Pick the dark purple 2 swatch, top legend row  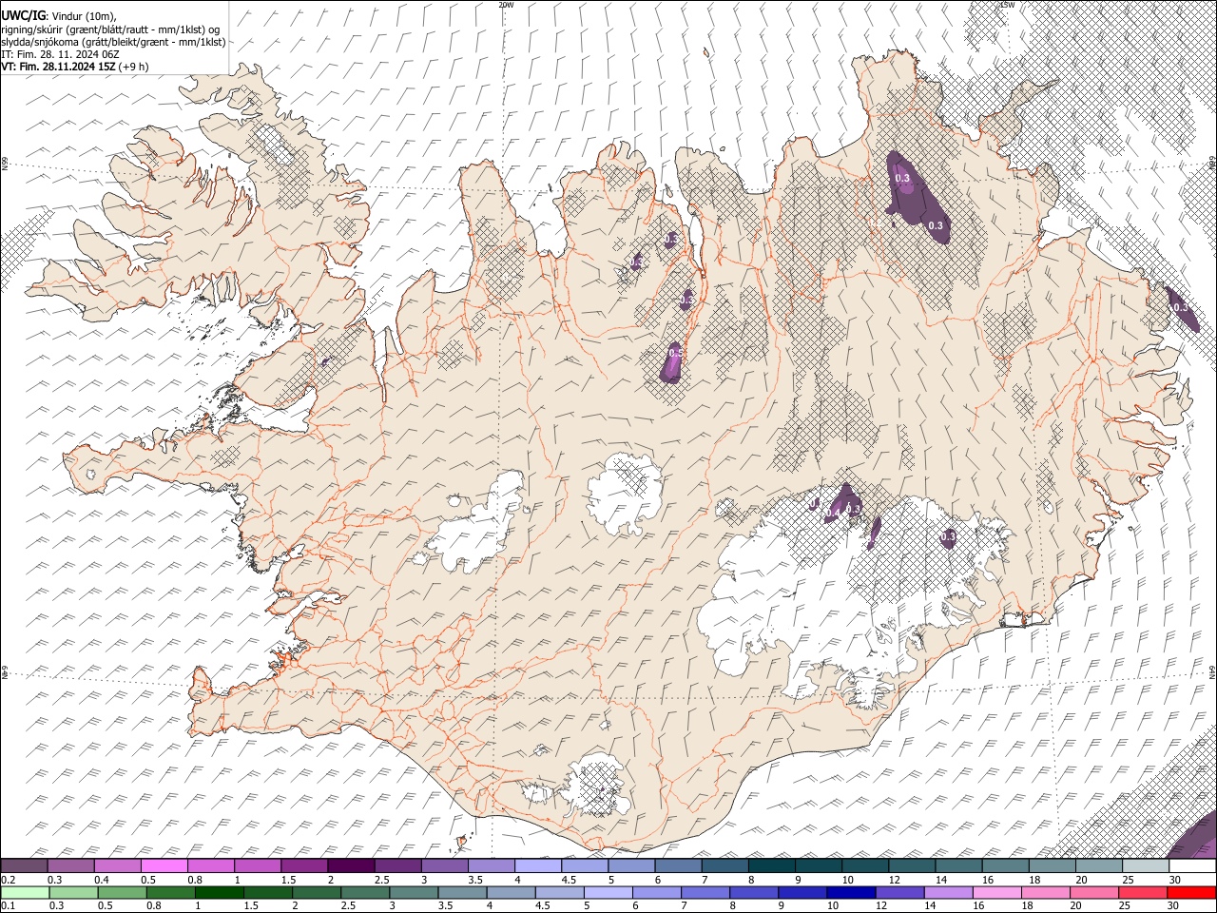point(351,866)
